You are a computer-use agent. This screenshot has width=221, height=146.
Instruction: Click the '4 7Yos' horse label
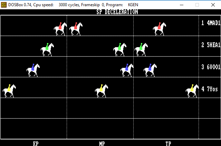point(210,89)
